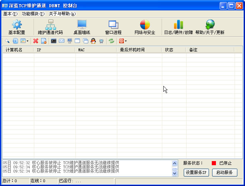Maximize the DBMT console window

coord(231,6)
